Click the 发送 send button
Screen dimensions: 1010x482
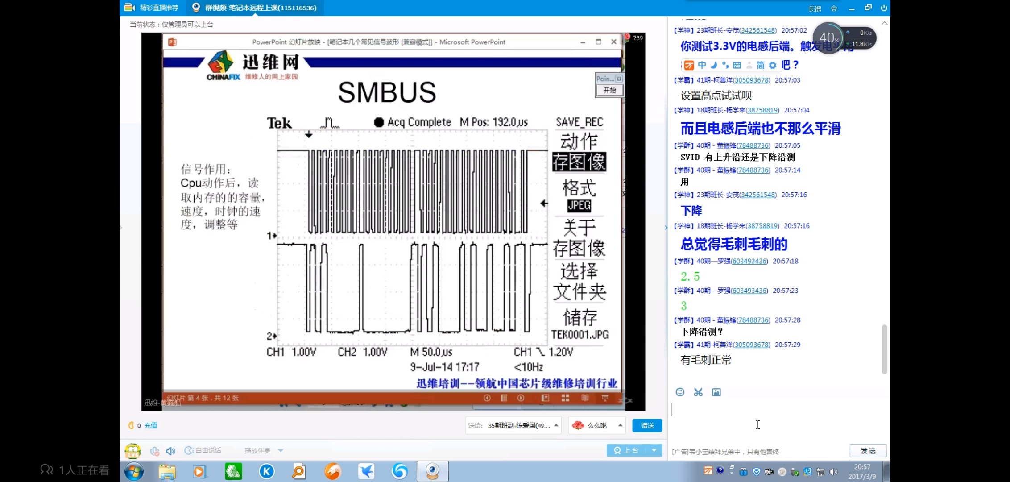(x=868, y=451)
